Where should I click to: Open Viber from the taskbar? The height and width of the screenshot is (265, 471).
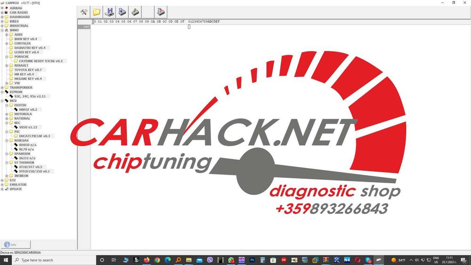pyautogui.click(x=210, y=260)
